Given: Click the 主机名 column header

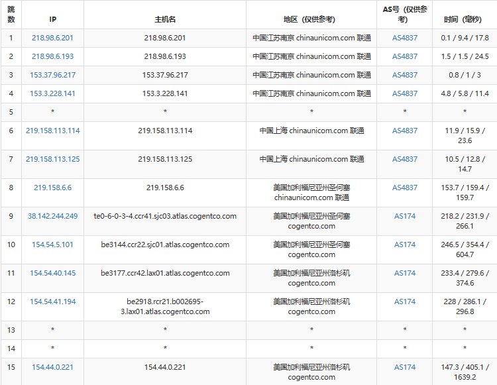Looking at the screenshot, I should (165, 19).
